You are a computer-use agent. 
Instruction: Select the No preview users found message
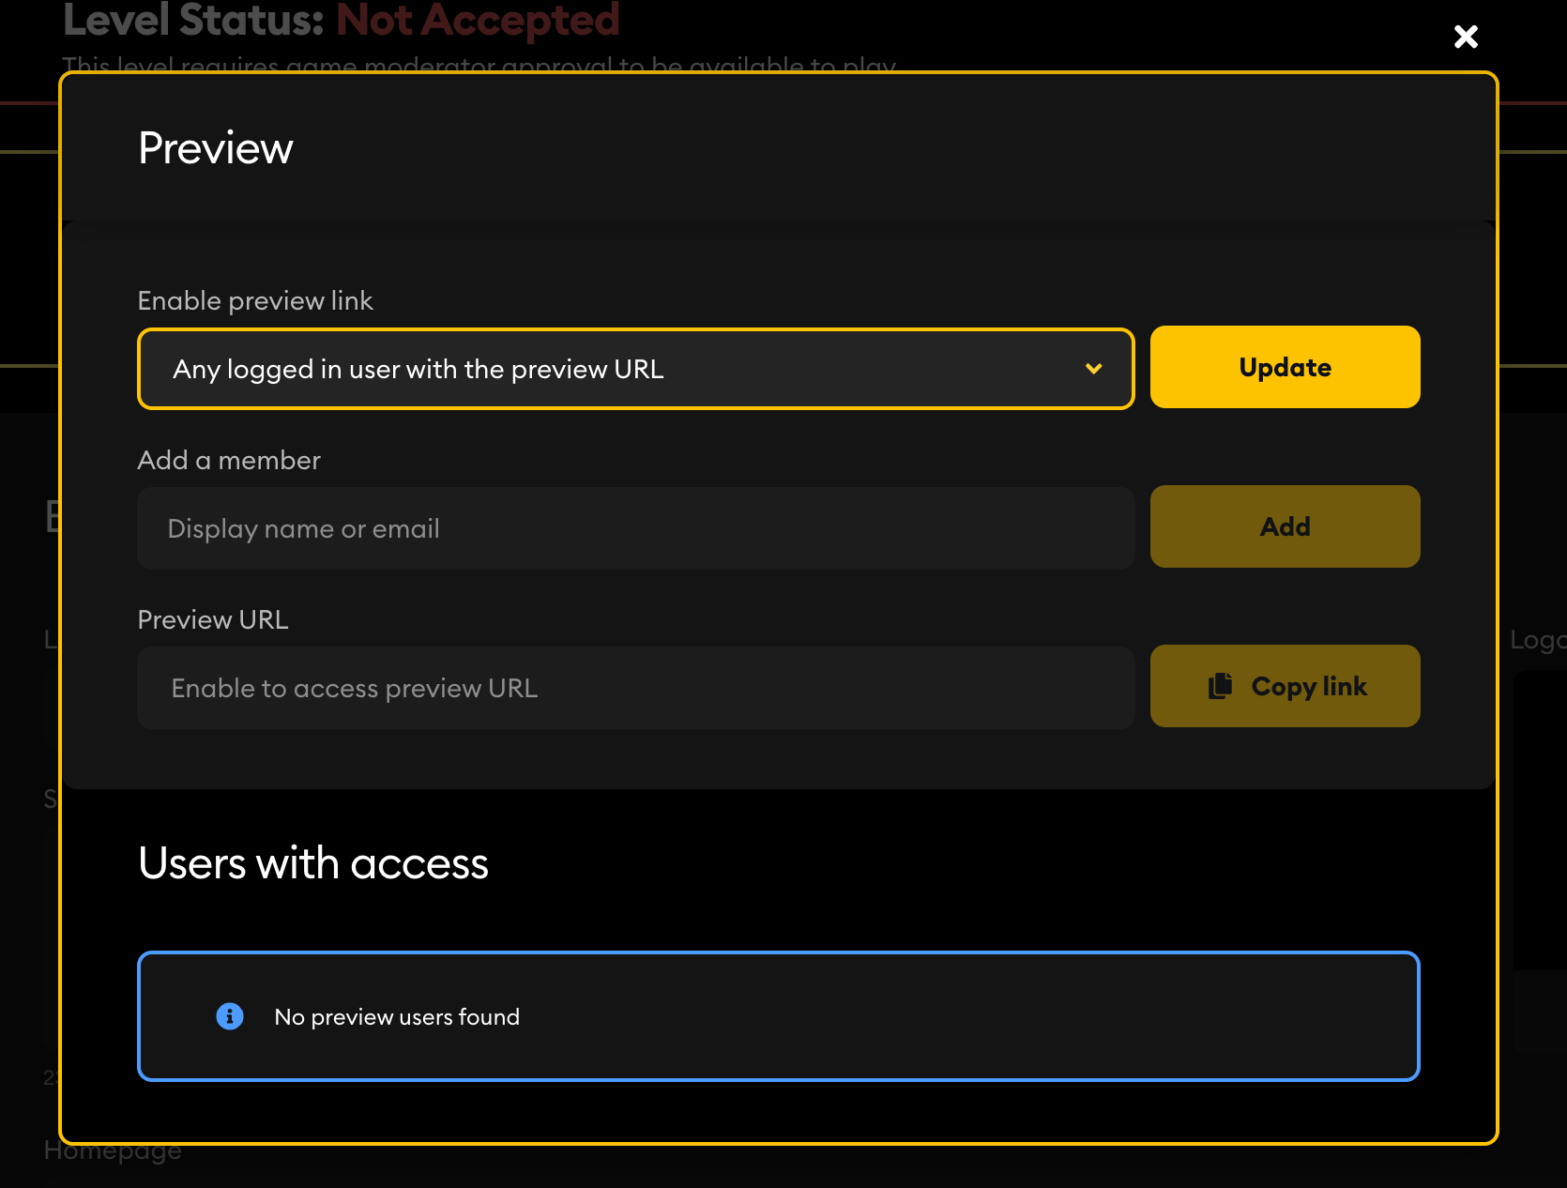(x=397, y=1017)
